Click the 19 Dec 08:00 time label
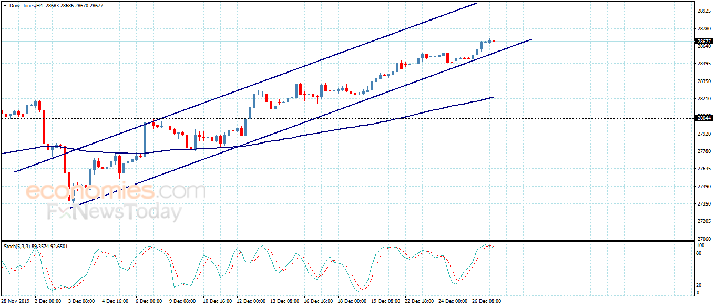 [386, 301]
